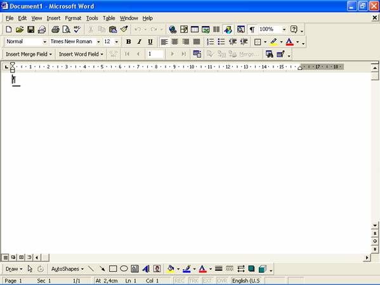Select the Line drawing tool
The image size is (380, 285).
point(91,268)
